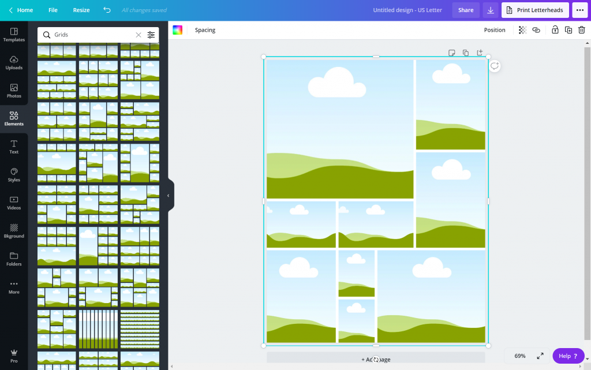Open the Templates sidebar panel
591x370 pixels.
click(14, 35)
